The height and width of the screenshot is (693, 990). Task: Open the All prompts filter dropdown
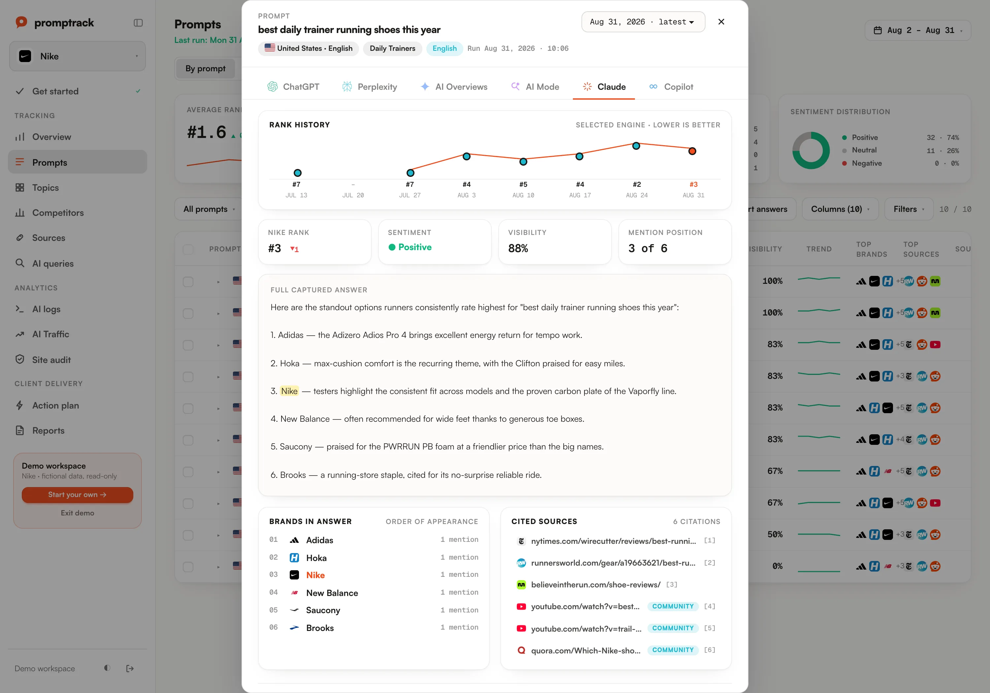tap(209, 209)
